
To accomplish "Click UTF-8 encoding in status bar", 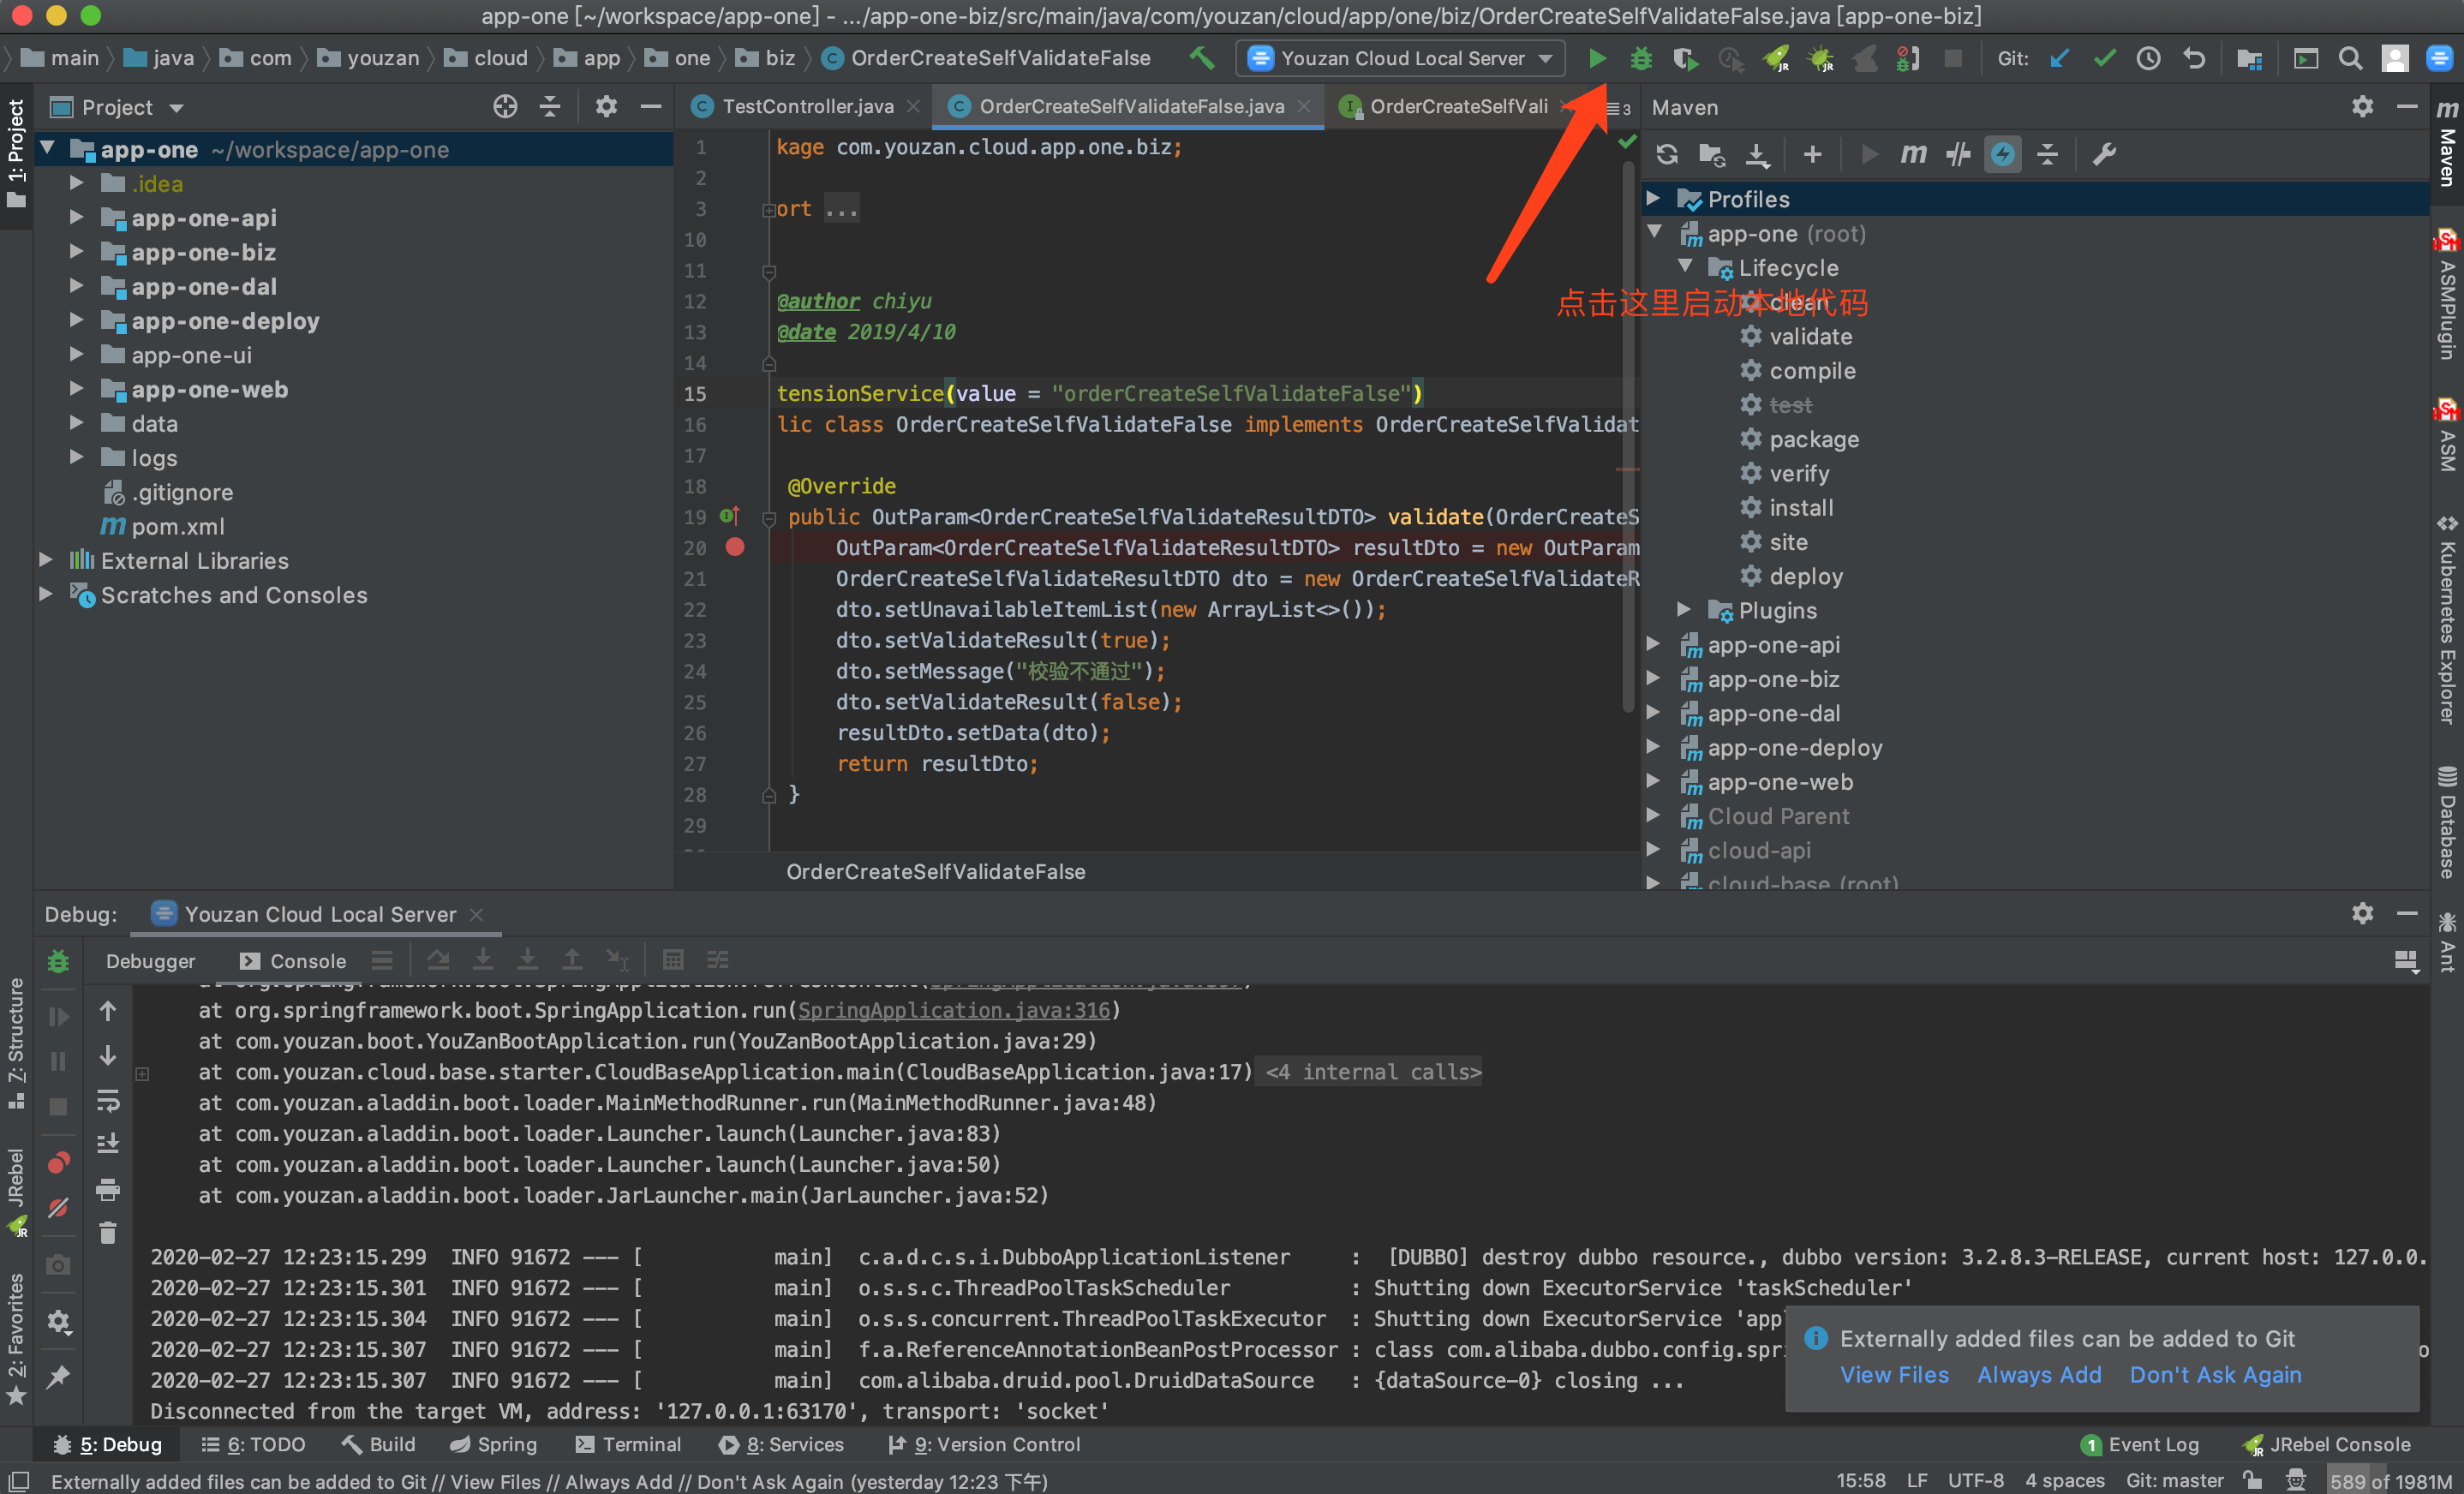I will pyautogui.click(x=1975, y=1480).
